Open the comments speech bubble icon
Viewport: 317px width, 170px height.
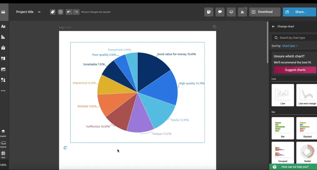pyautogui.click(x=220, y=12)
